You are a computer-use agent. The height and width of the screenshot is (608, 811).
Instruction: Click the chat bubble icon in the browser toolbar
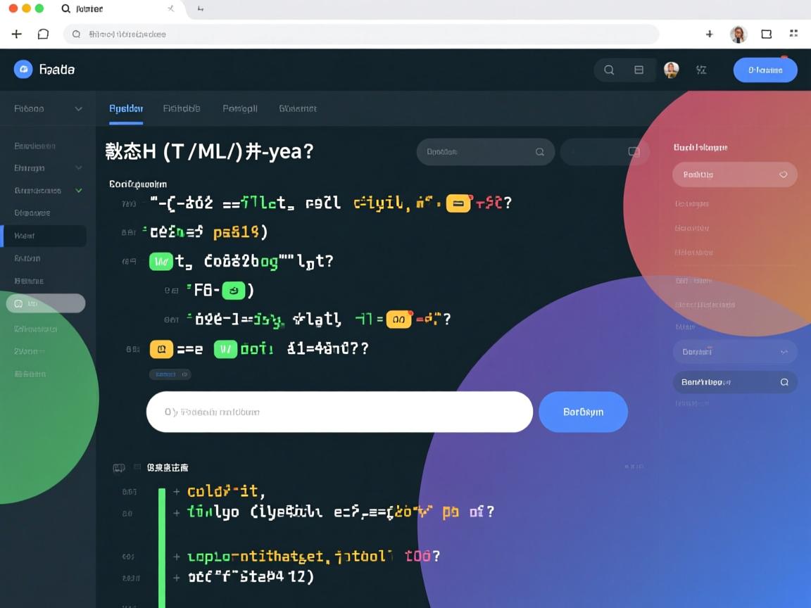pyautogui.click(x=43, y=34)
